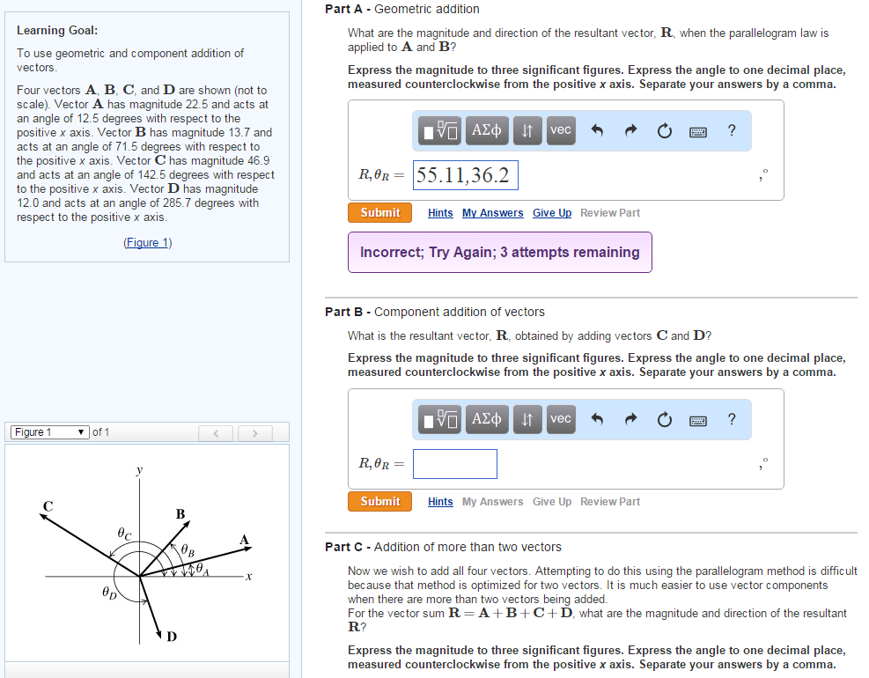
Task: Click the subscript/superscript arrows icon
Action: (527, 130)
